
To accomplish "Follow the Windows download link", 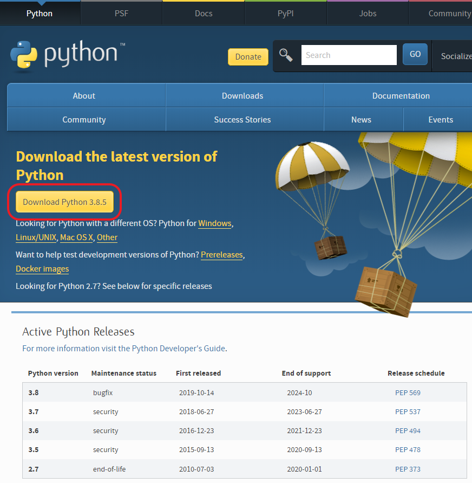I will [215, 223].
